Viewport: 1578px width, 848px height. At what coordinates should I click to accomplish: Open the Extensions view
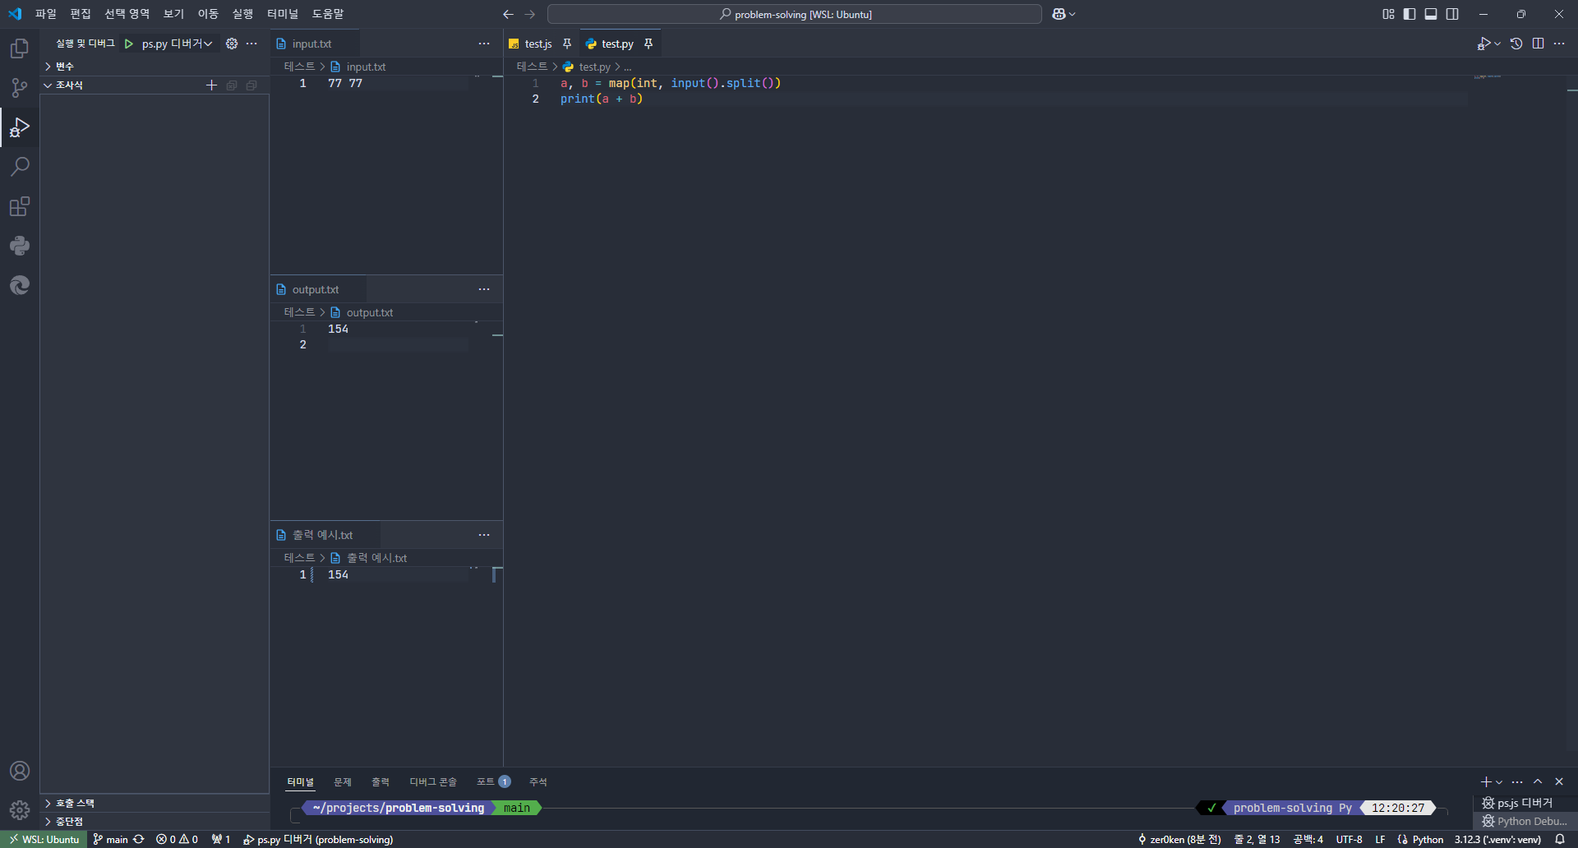pos(20,206)
